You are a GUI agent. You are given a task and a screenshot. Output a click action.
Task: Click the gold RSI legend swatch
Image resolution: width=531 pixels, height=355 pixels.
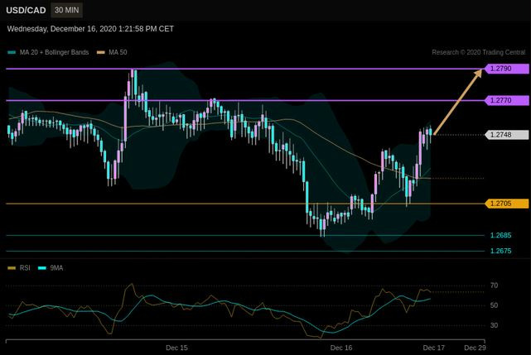pyautogui.click(x=12, y=268)
